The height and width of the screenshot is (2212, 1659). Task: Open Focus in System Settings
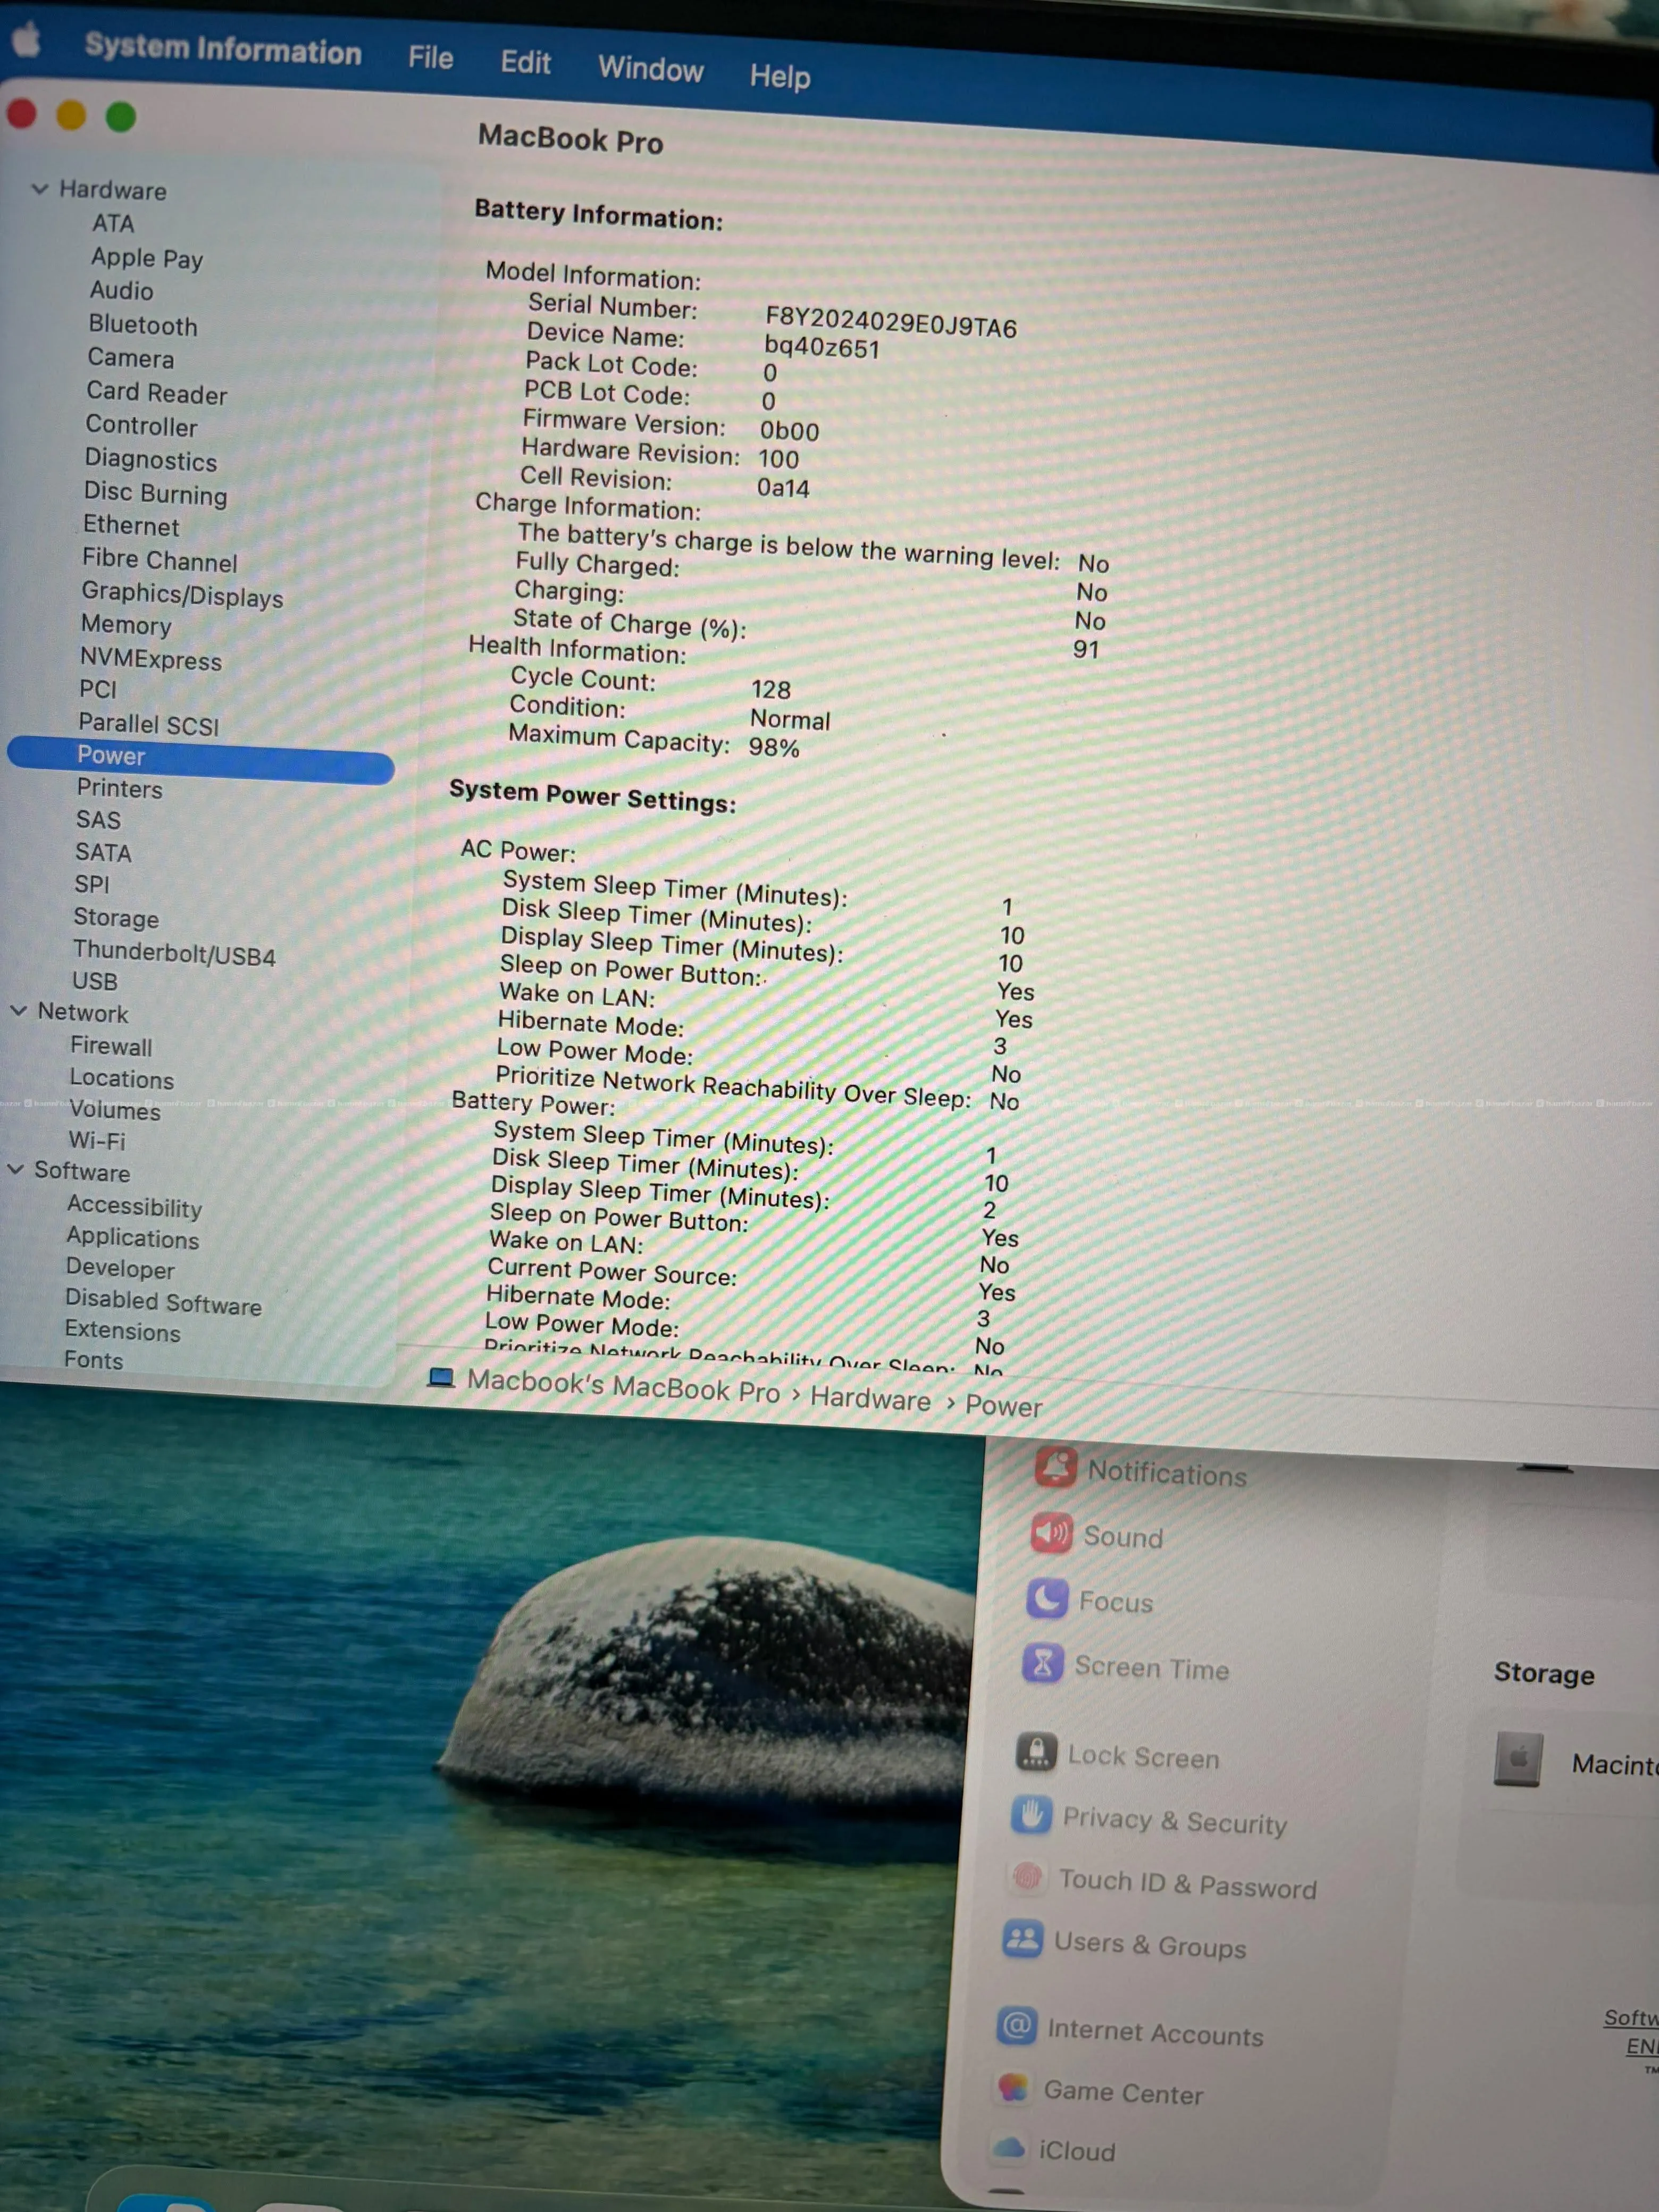point(1090,1601)
